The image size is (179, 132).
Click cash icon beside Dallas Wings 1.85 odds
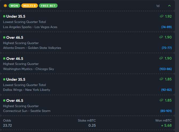click(161, 79)
